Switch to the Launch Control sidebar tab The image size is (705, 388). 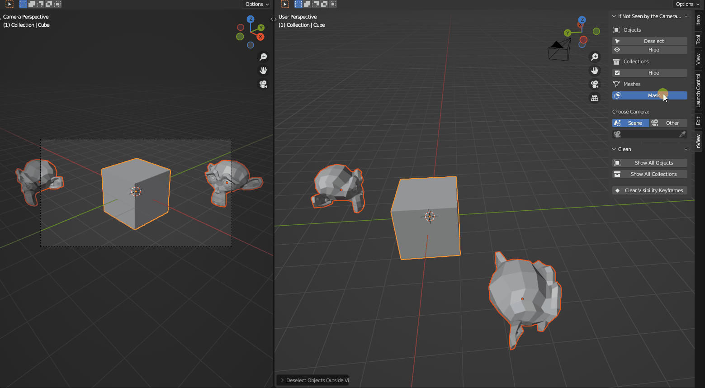pos(699,90)
